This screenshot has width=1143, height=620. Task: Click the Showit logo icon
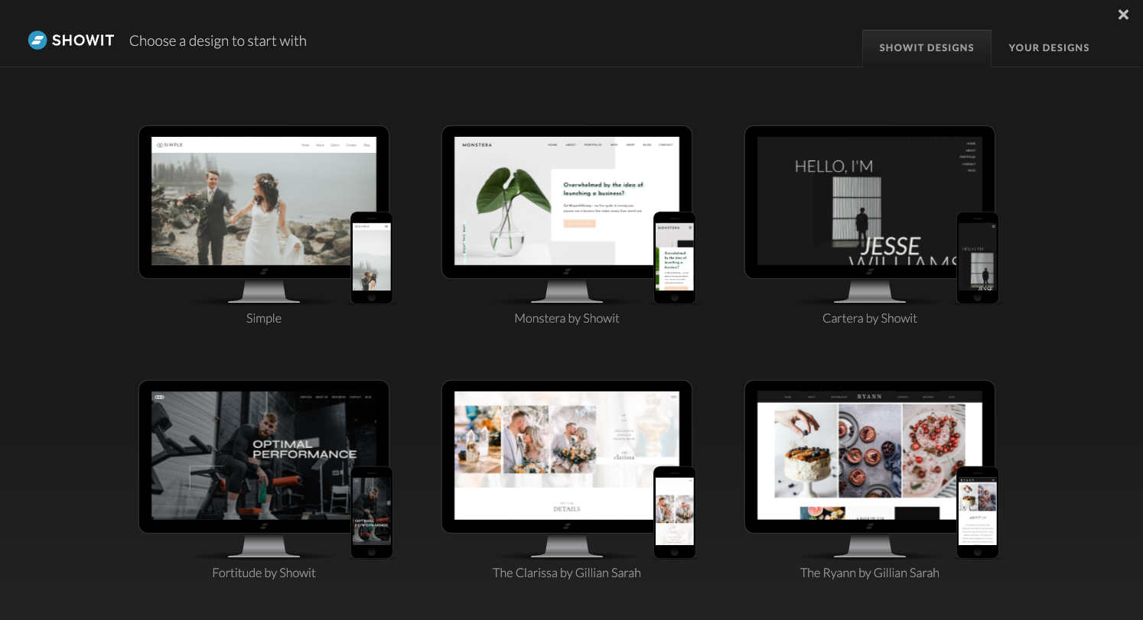(37, 40)
